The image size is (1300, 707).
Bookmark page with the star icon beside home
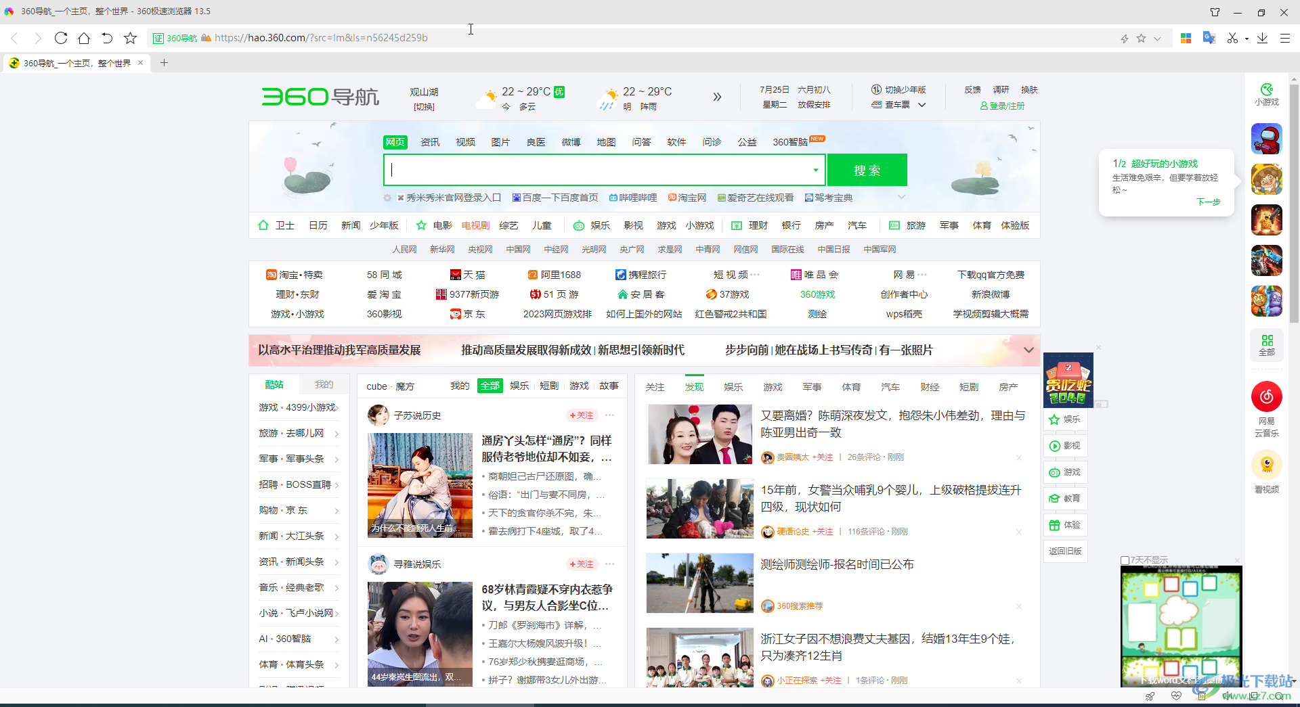[131, 38]
